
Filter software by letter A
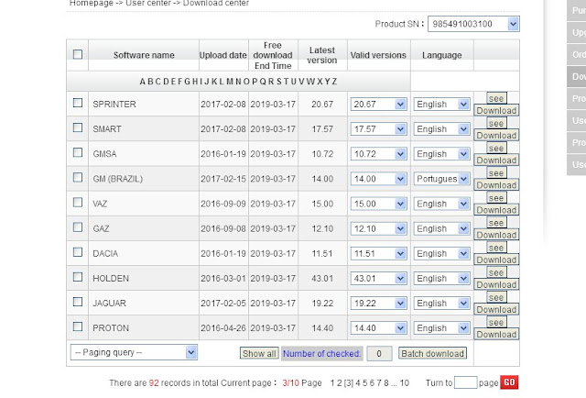[143, 82]
